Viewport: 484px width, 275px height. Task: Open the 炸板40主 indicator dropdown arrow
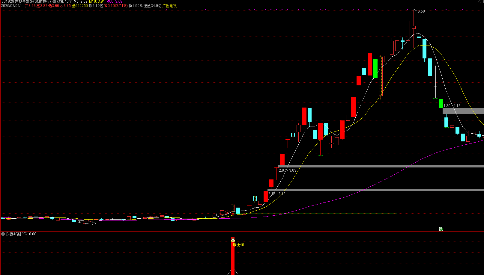tap(54, 2)
